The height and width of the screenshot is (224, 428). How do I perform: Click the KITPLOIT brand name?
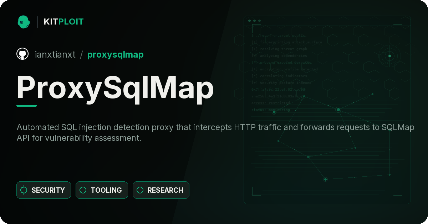63,22
